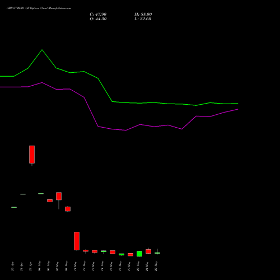Select the 08 May date label

[66, 266]
